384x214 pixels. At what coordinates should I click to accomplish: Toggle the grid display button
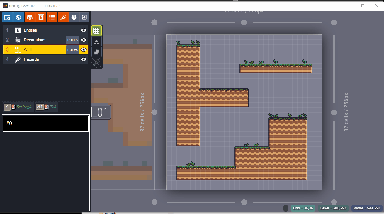coord(96,31)
